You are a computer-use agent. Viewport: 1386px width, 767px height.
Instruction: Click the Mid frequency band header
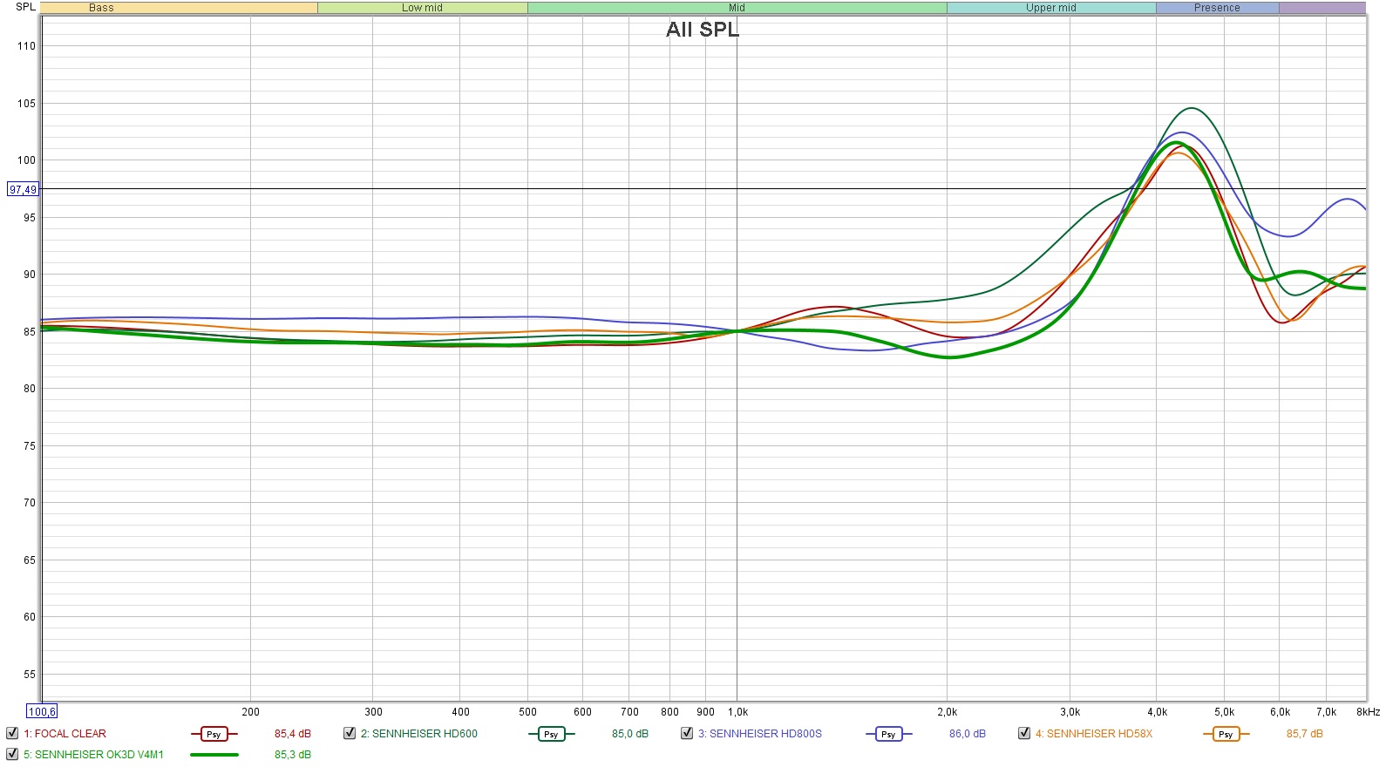pyautogui.click(x=737, y=8)
